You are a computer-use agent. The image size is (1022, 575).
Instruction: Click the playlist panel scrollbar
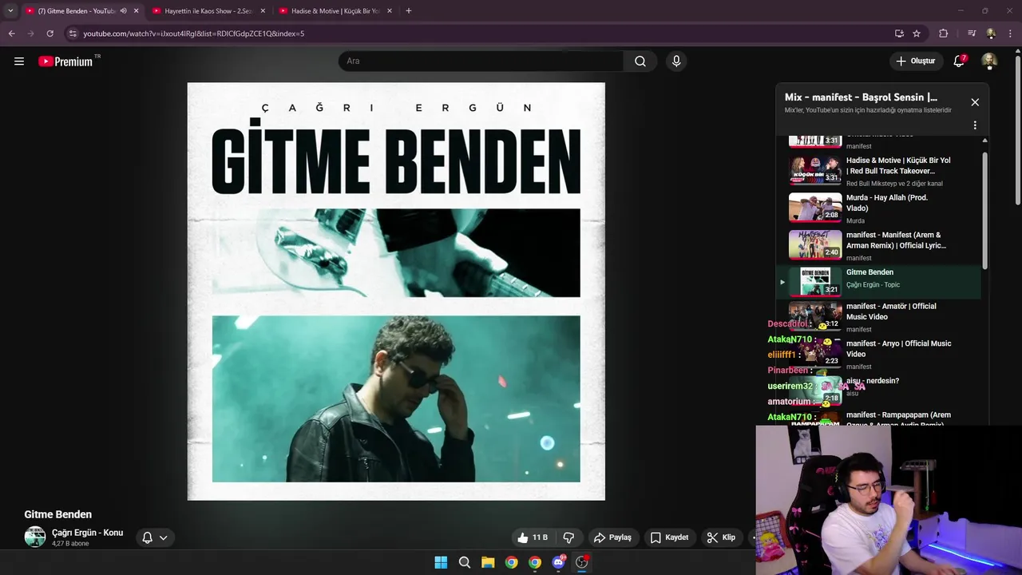[984, 212]
